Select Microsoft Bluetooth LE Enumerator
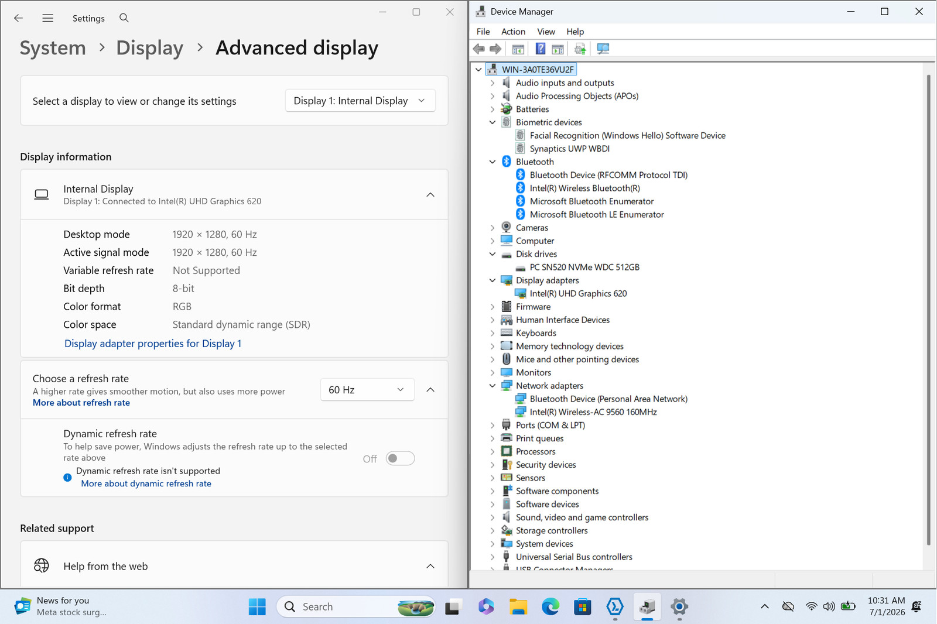This screenshot has height=624, width=937. point(597,214)
